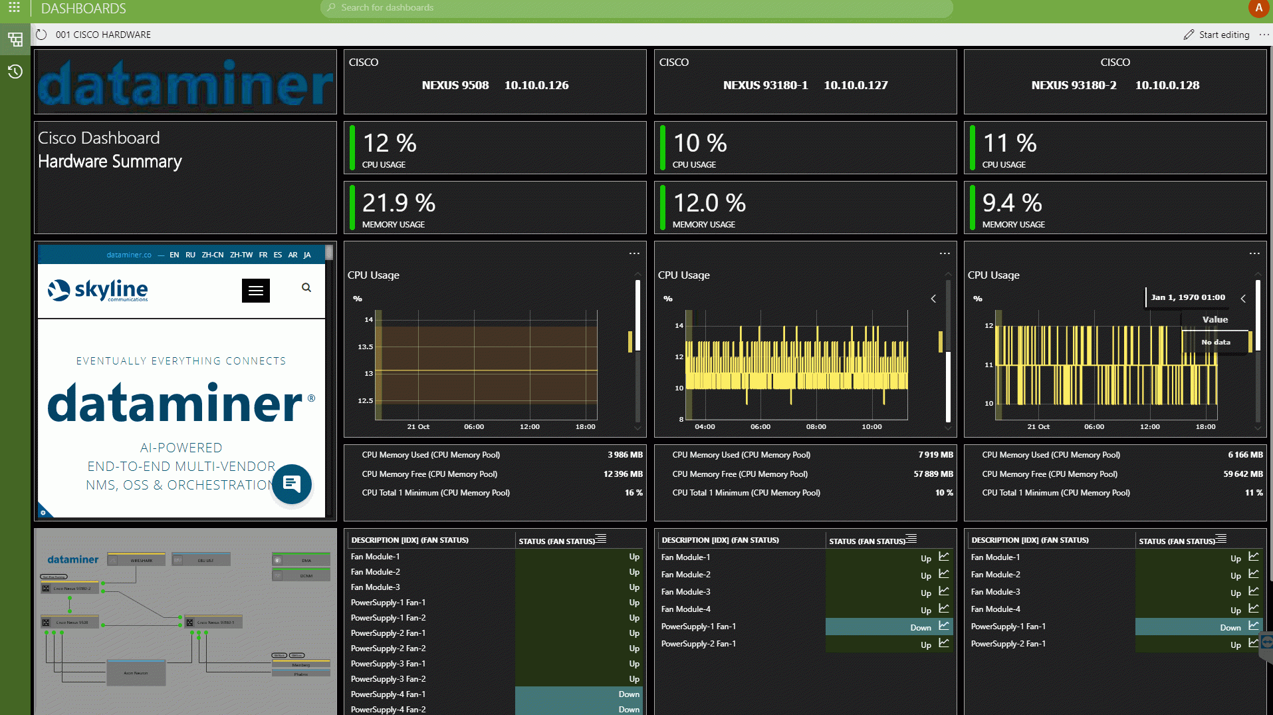Open trend graph for Nexus 93180-1 PowerSupply-2 Fan-1

click(x=944, y=643)
